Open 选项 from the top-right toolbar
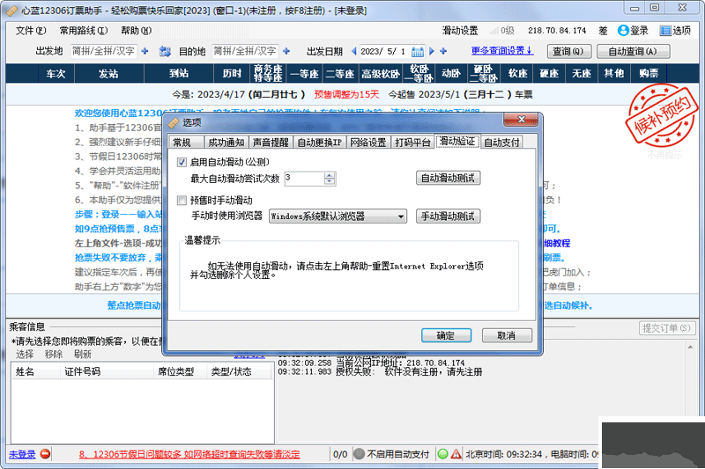The height and width of the screenshot is (469, 705). point(675,31)
